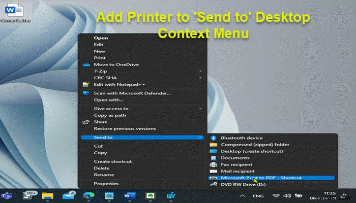The height and width of the screenshot is (203, 356).
Task: Select Move to OneDrive entry
Action: coord(116,64)
